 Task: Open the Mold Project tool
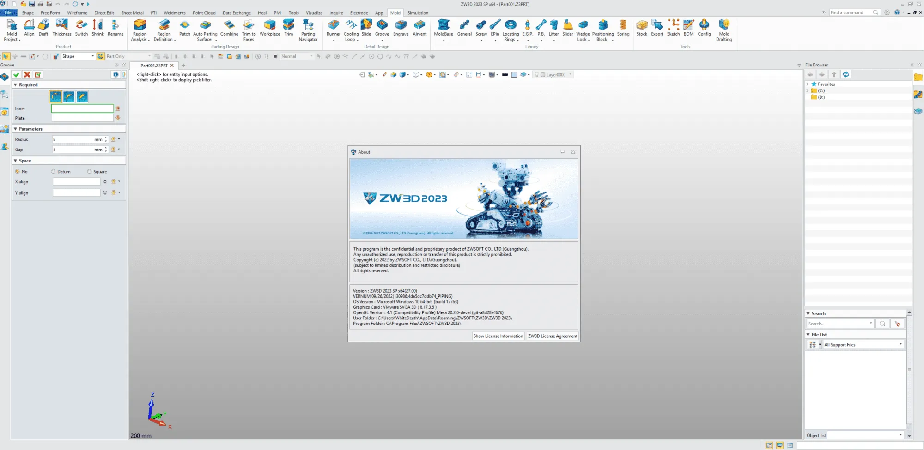[12, 30]
